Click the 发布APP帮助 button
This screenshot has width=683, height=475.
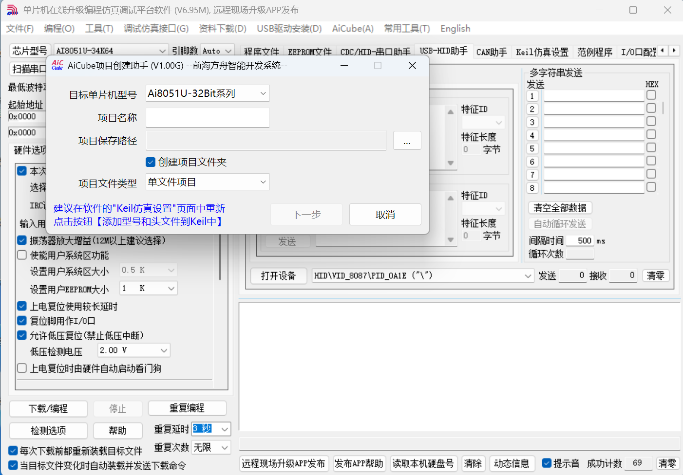[359, 464]
